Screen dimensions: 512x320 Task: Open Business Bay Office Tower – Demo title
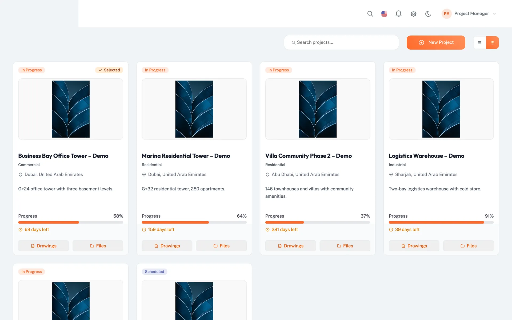tap(63, 156)
